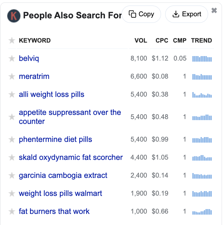View the trend chart for belviq
The height and width of the screenshot is (225, 223).
coord(202,58)
